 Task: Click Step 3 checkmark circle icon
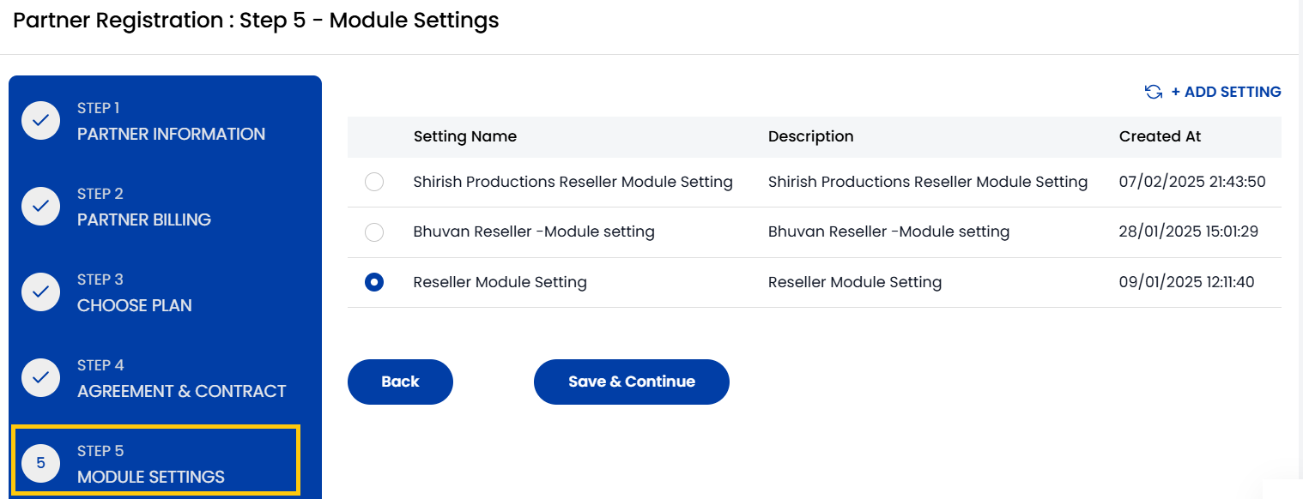[40, 292]
